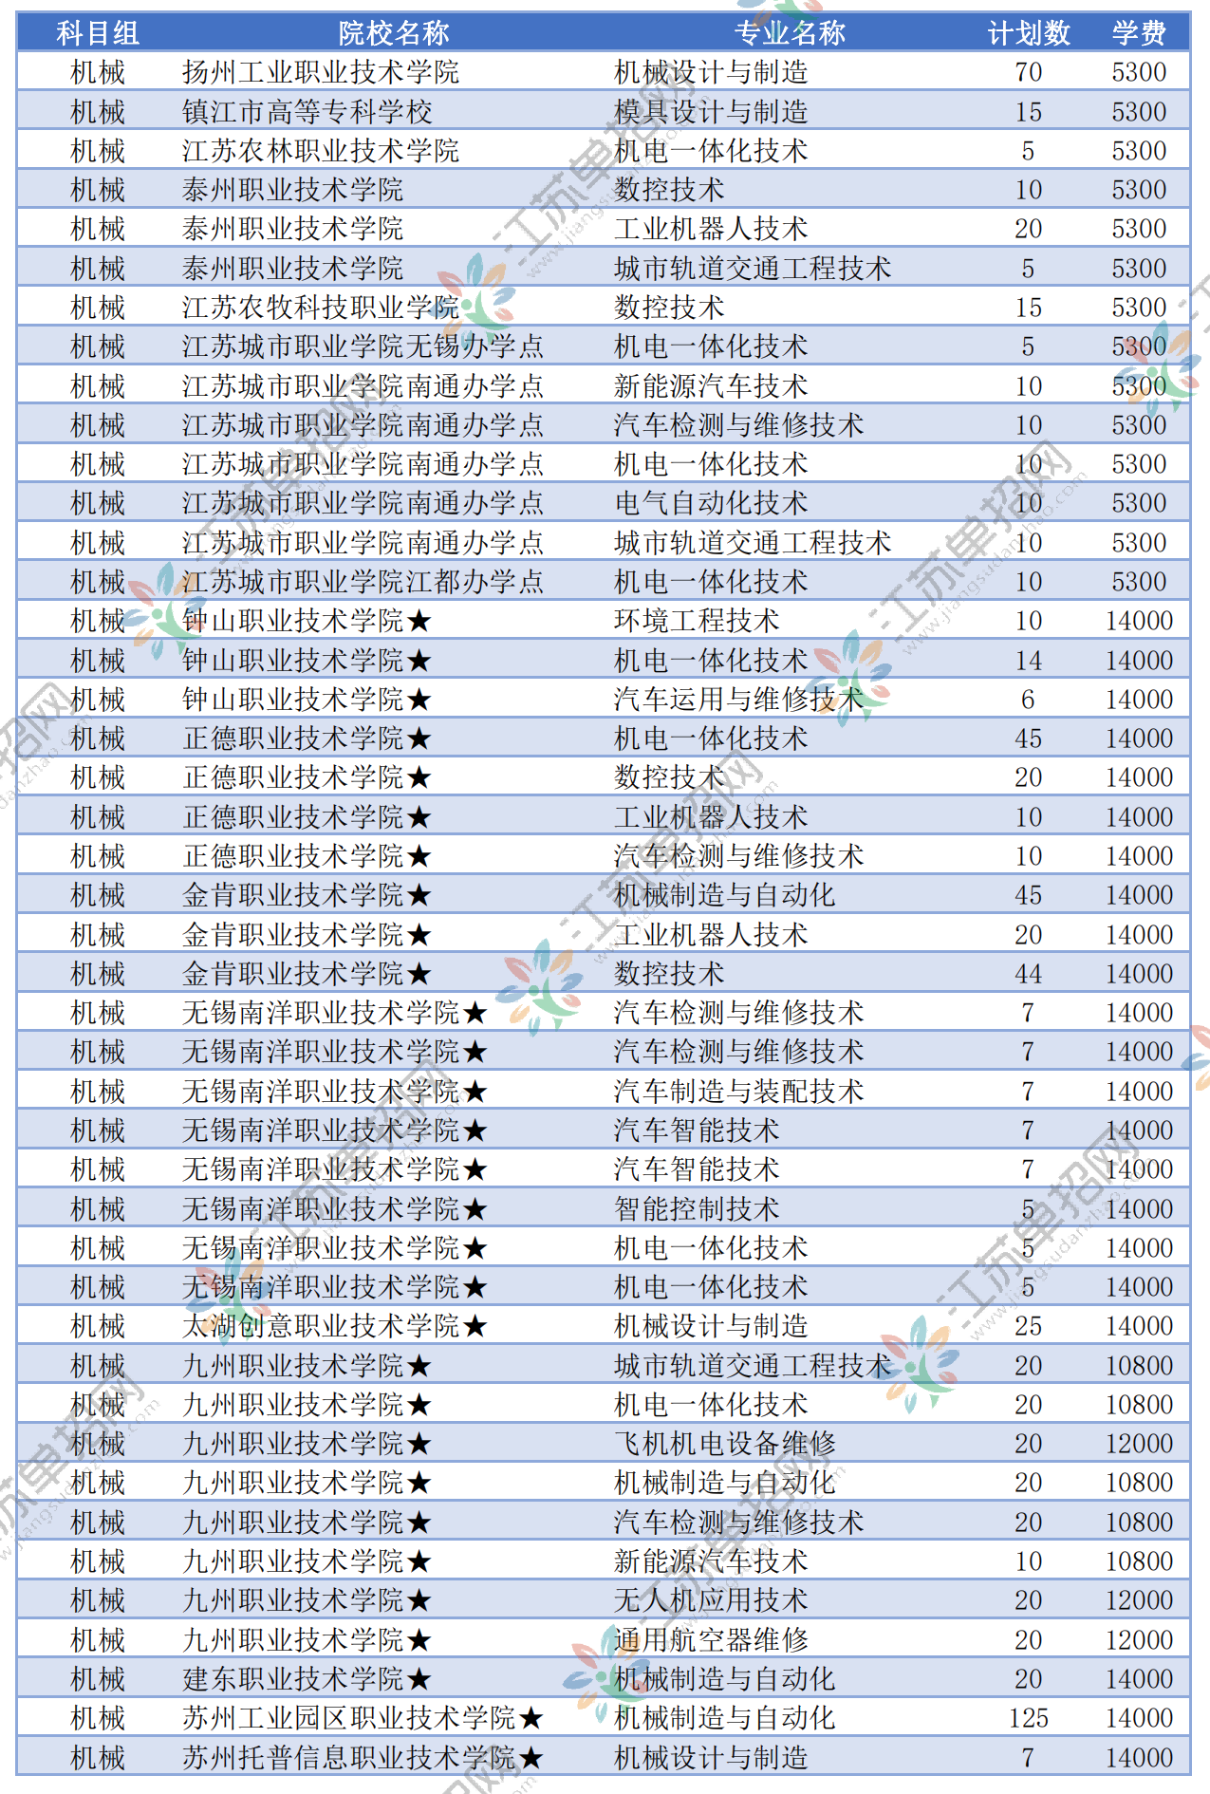Select 10800 tuition in 九州 新能源汽车技术 row

[x=1139, y=1561]
